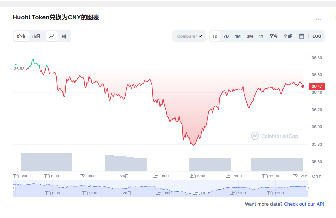Grab the right range slider handle
The image size is (336, 218).
tap(308, 188)
